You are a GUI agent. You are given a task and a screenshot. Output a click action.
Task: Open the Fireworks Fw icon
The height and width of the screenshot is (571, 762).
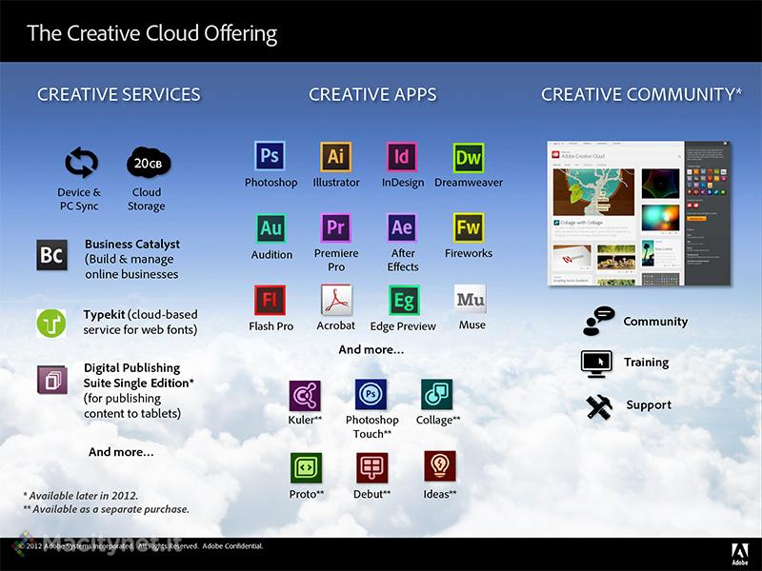[x=469, y=227]
